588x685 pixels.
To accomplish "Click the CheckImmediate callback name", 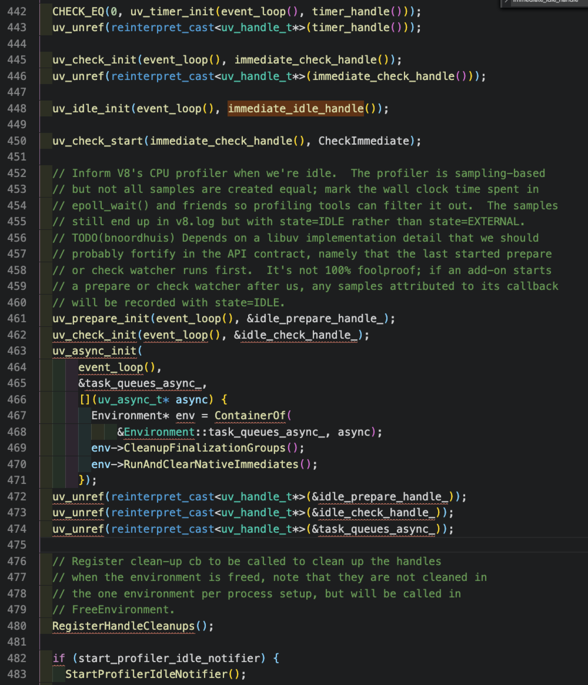I will 364,141.
